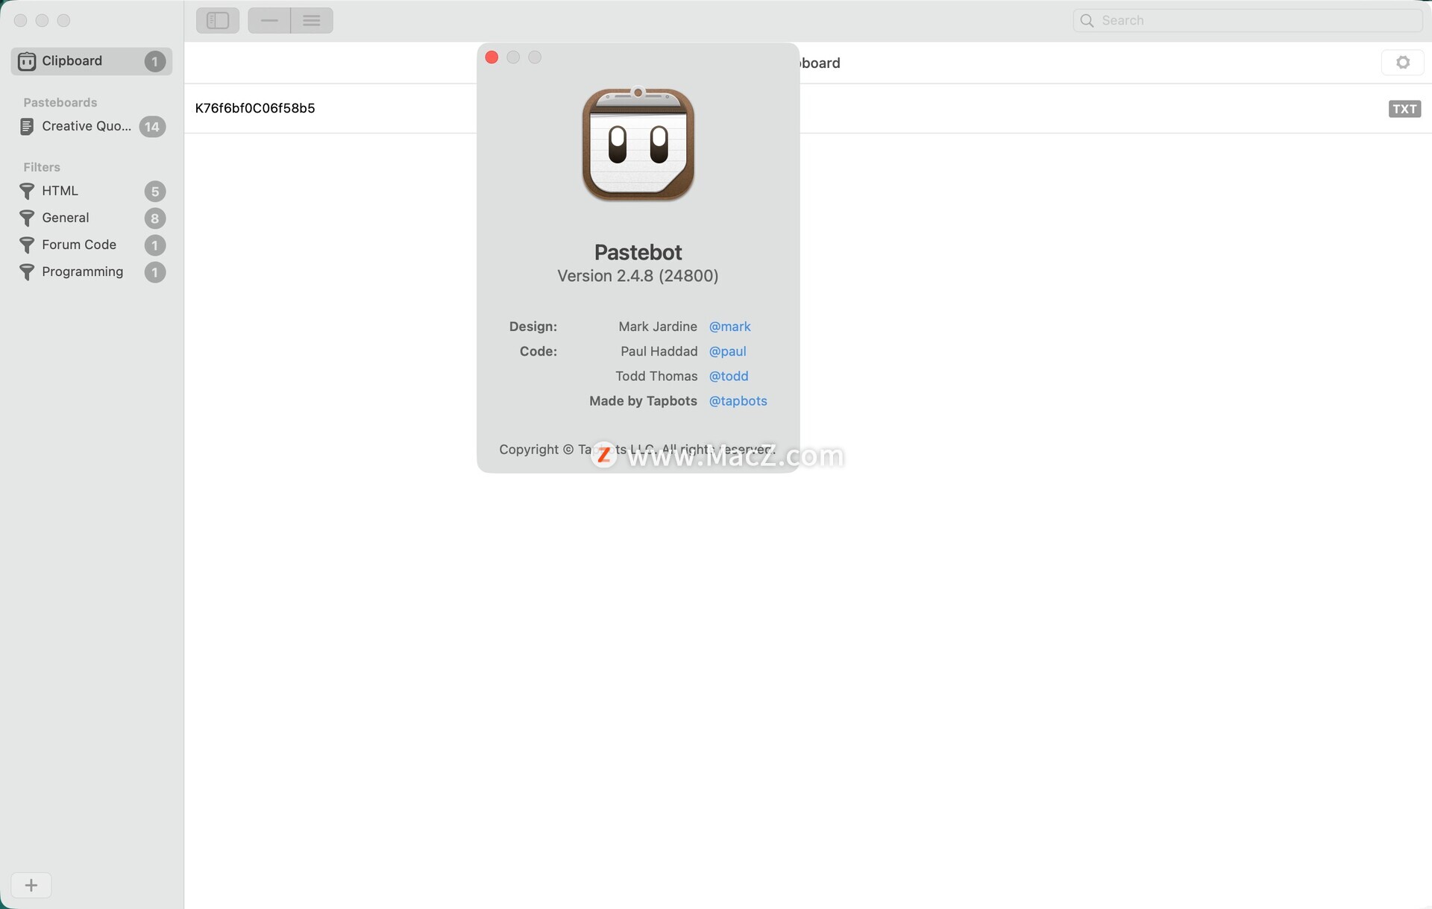
Task: Click the magnifying glass search icon
Action: 1087,21
